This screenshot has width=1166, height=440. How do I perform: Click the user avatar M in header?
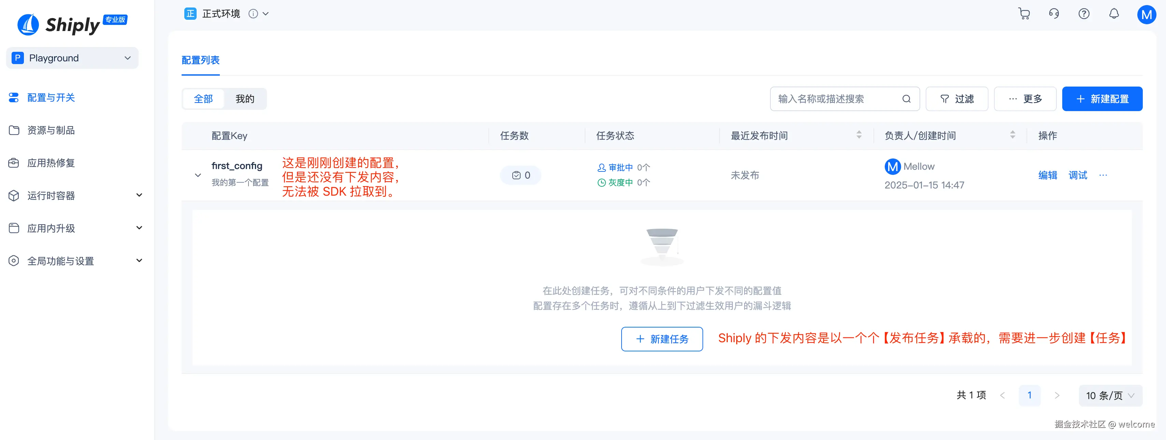tap(1146, 14)
